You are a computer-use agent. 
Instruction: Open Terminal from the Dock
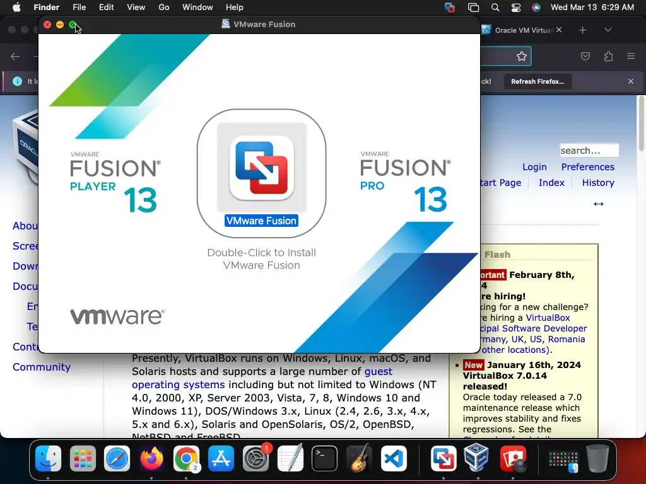coord(324,458)
